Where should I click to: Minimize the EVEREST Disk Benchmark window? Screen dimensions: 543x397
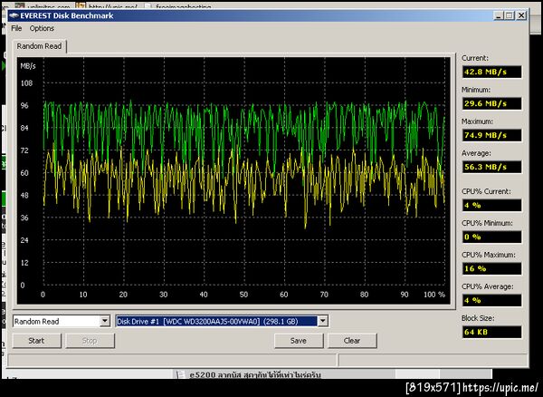point(498,15)
